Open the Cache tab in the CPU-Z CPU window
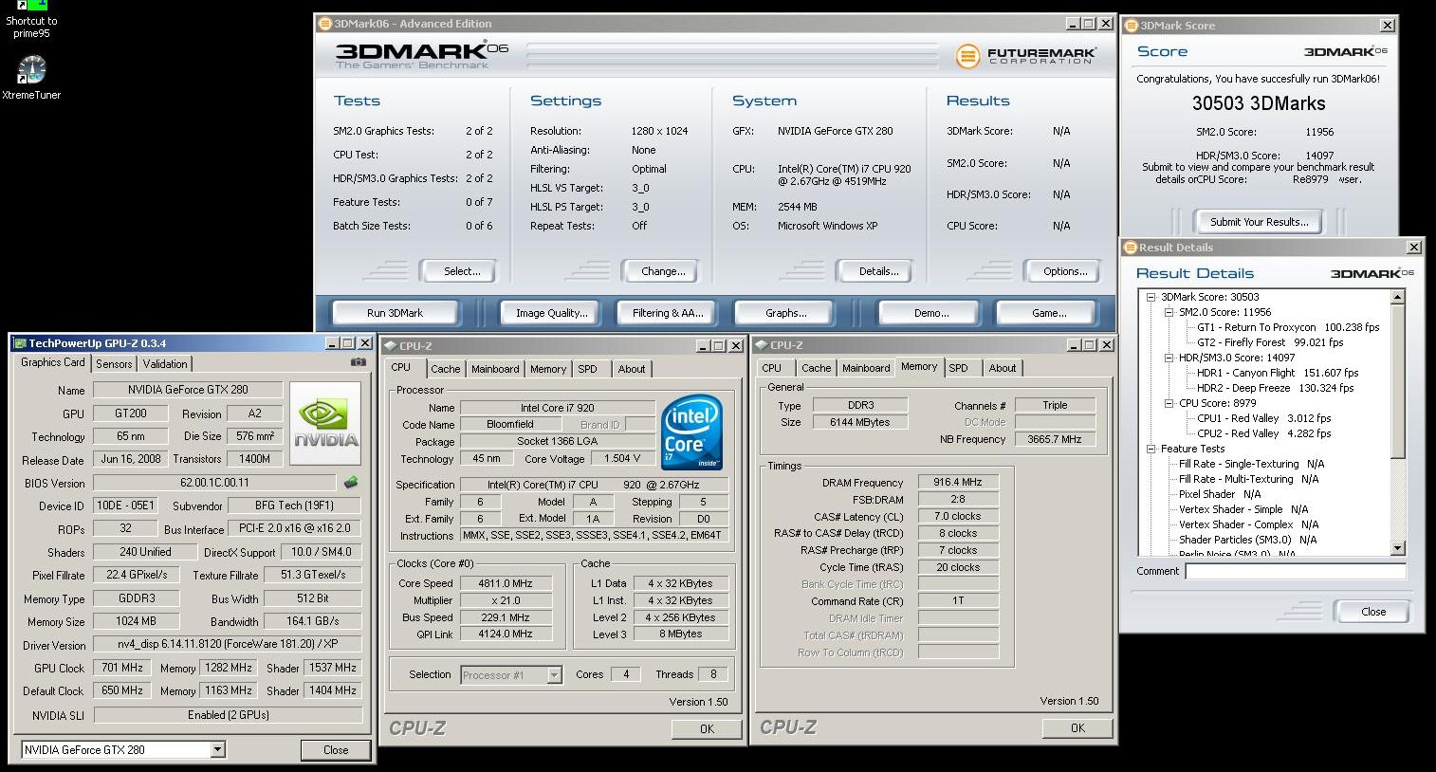Screen dimensions: 1436x772 click(x=445, y=369)
